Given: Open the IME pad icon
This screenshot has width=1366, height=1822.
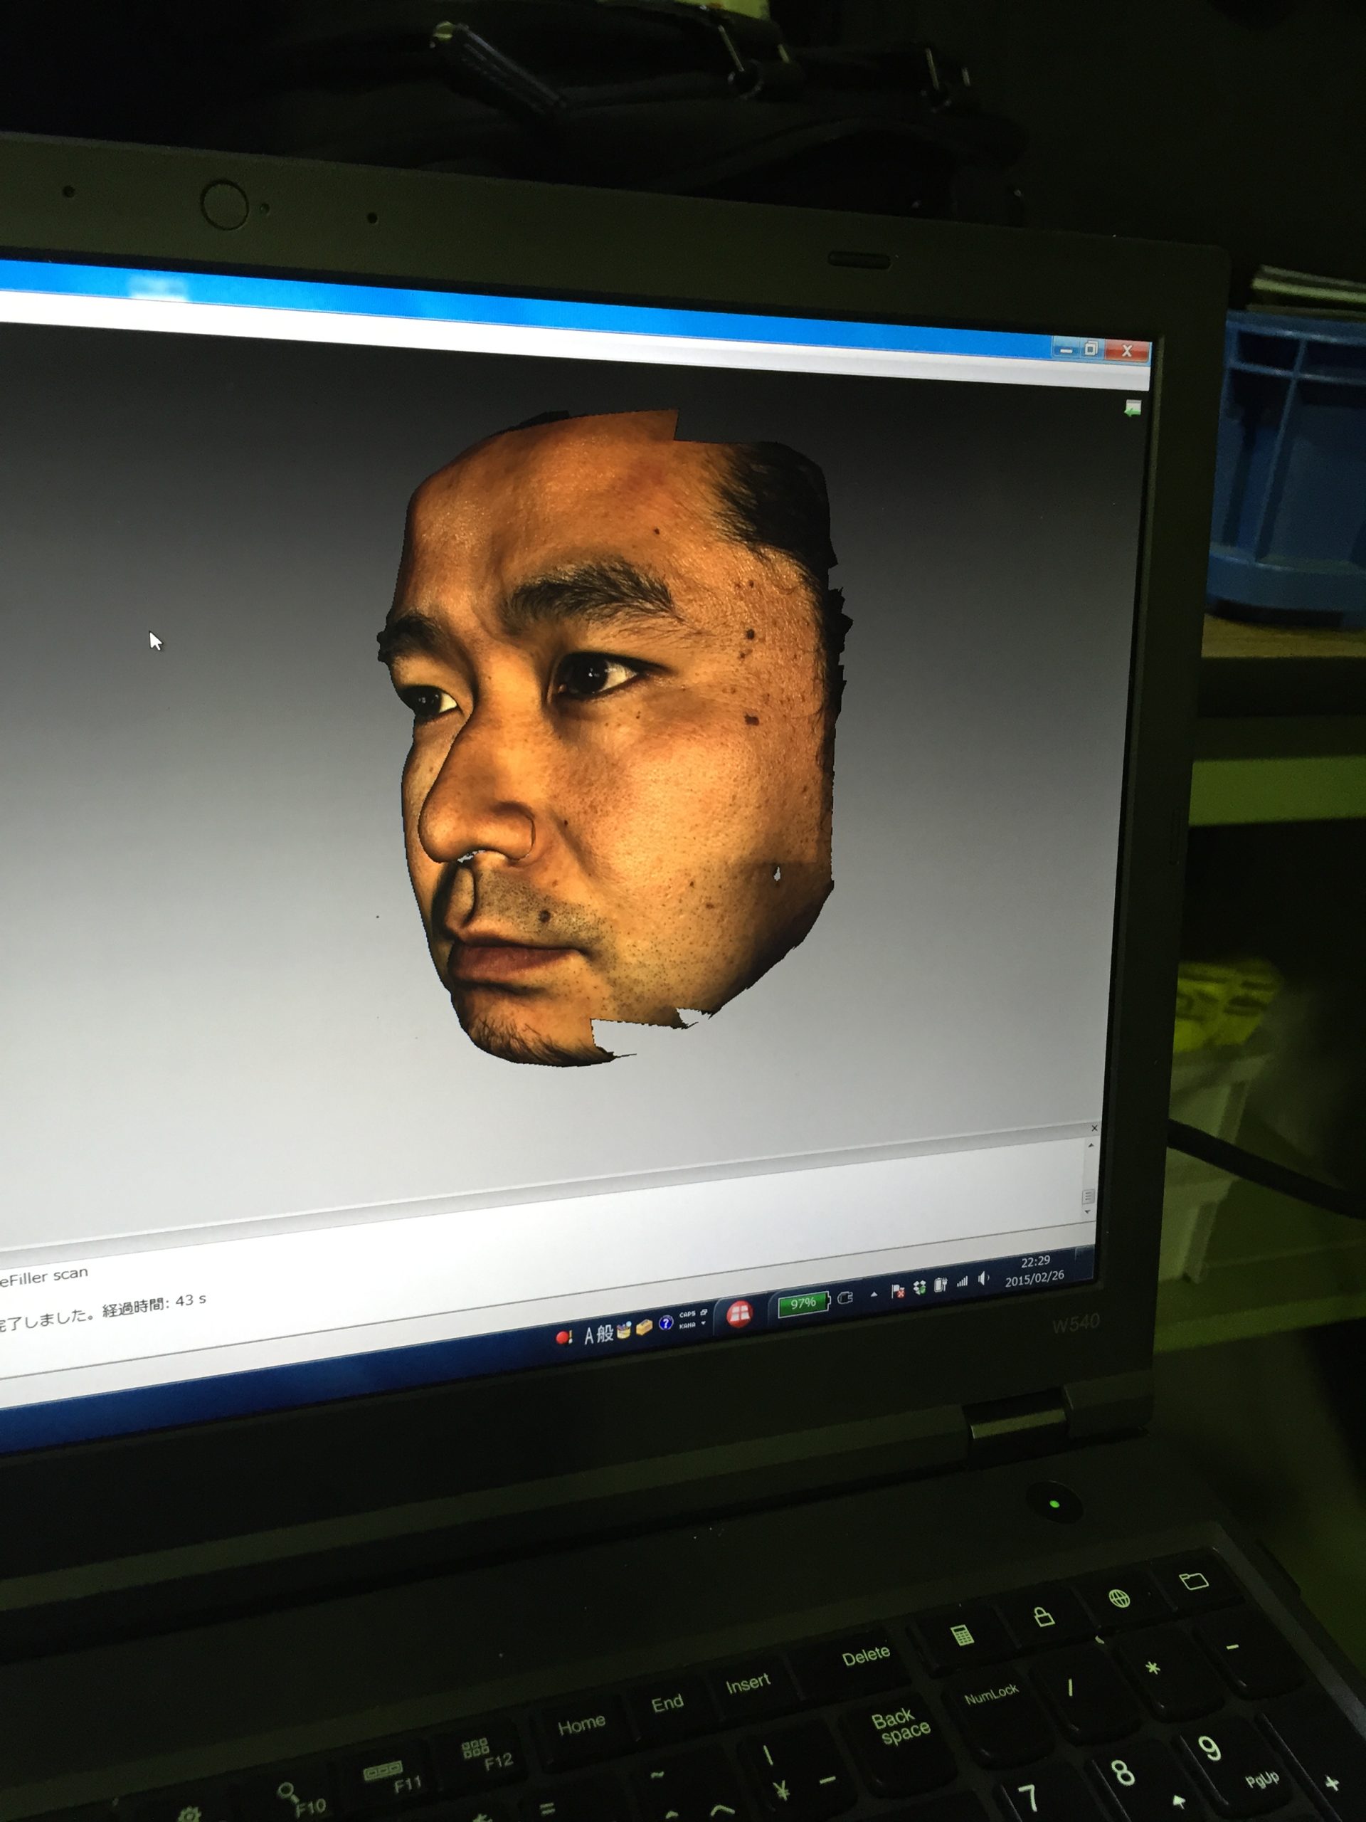Looking at the screenshot, I should point(624,1329).
